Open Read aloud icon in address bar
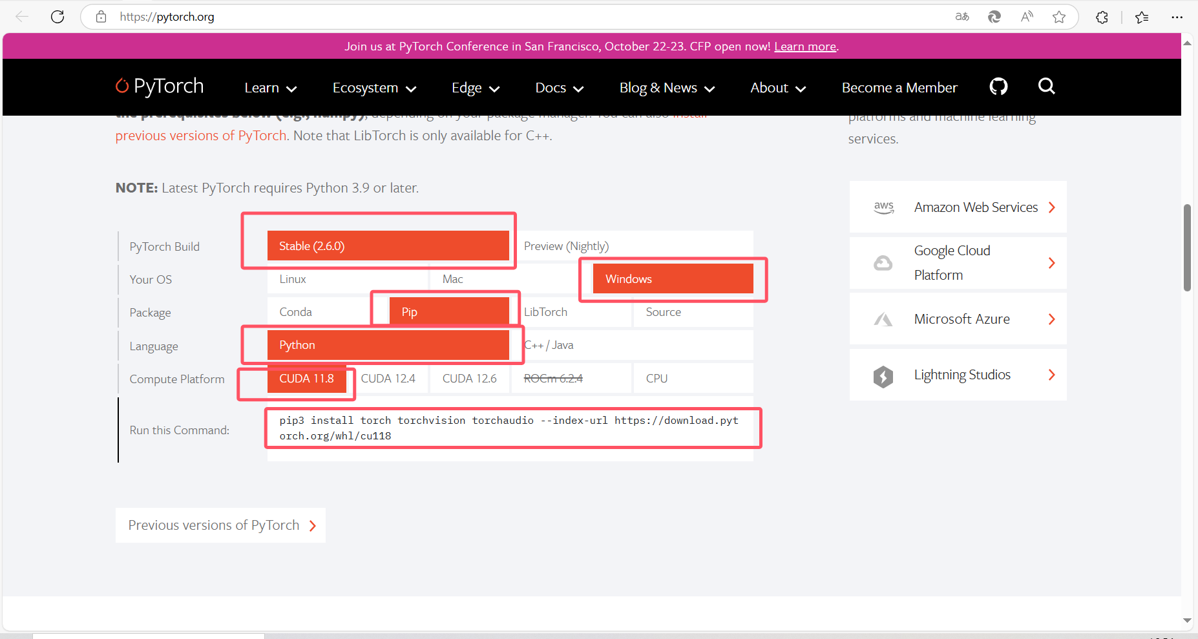The width and height of the screenshot is (1198, 639). coord(1027,17)
